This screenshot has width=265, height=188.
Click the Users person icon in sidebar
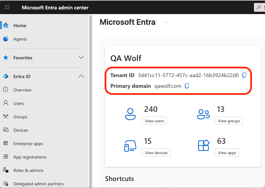[6, 103]
